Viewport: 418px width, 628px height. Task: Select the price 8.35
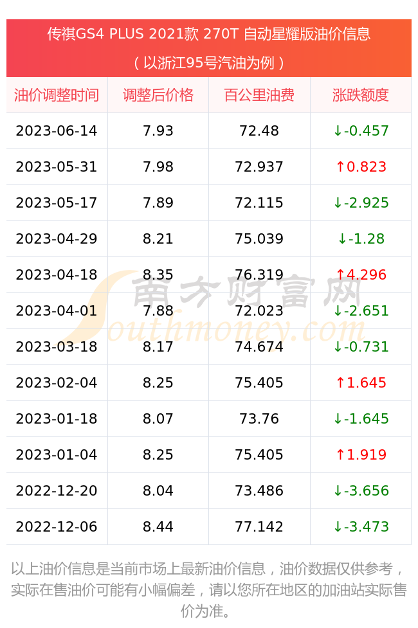point(158,275)
